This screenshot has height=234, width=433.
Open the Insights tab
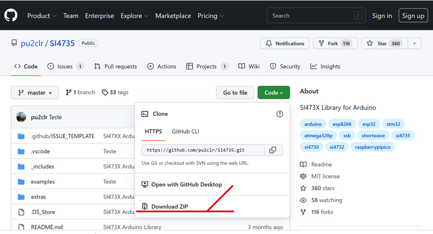pyautogui.click(x=325, y=67)
